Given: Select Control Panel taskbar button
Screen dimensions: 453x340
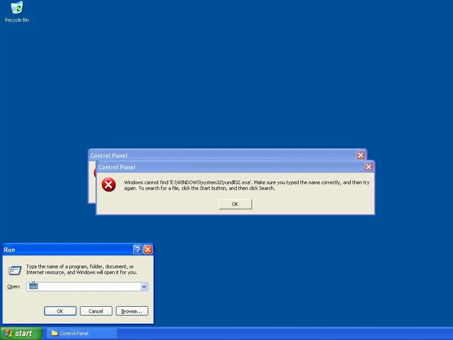Looking at the screenshot, I should click(82, 333).
